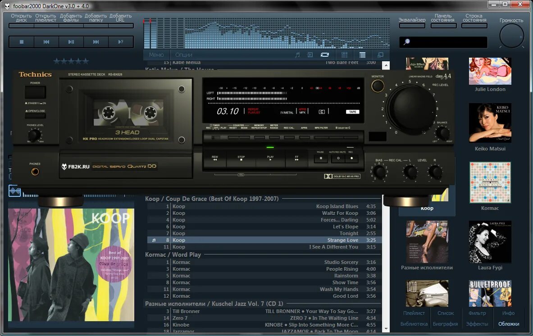Adjust the BIAS knob on the deck

[380, 172]
